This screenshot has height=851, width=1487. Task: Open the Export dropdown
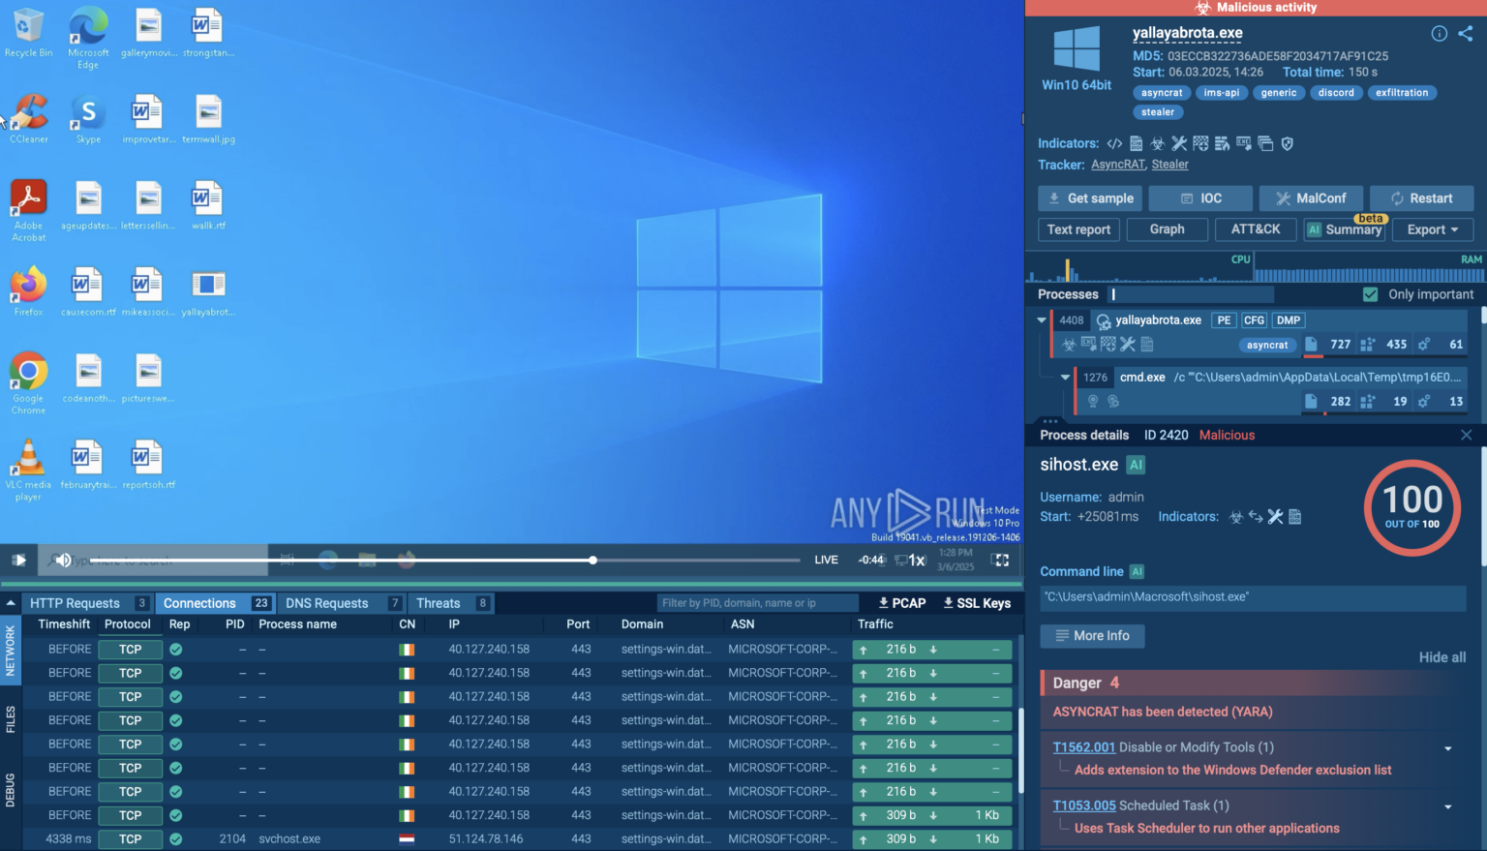pyautogui.click(x=1432, y=229)
